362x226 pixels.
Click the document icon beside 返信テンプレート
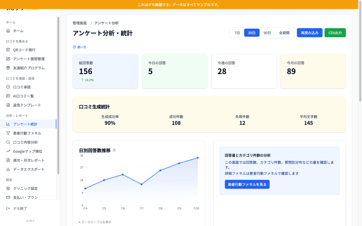click(x=8, y=105)
